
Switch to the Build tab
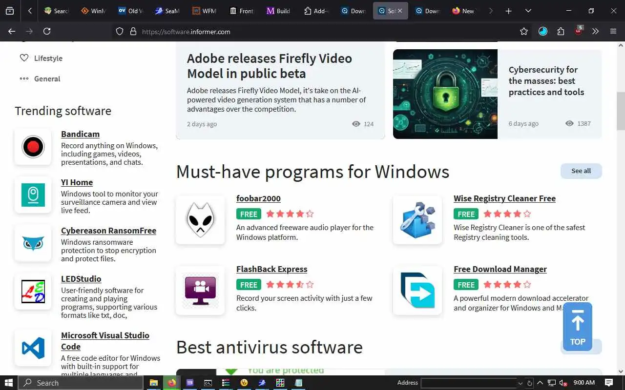(278, 11)
